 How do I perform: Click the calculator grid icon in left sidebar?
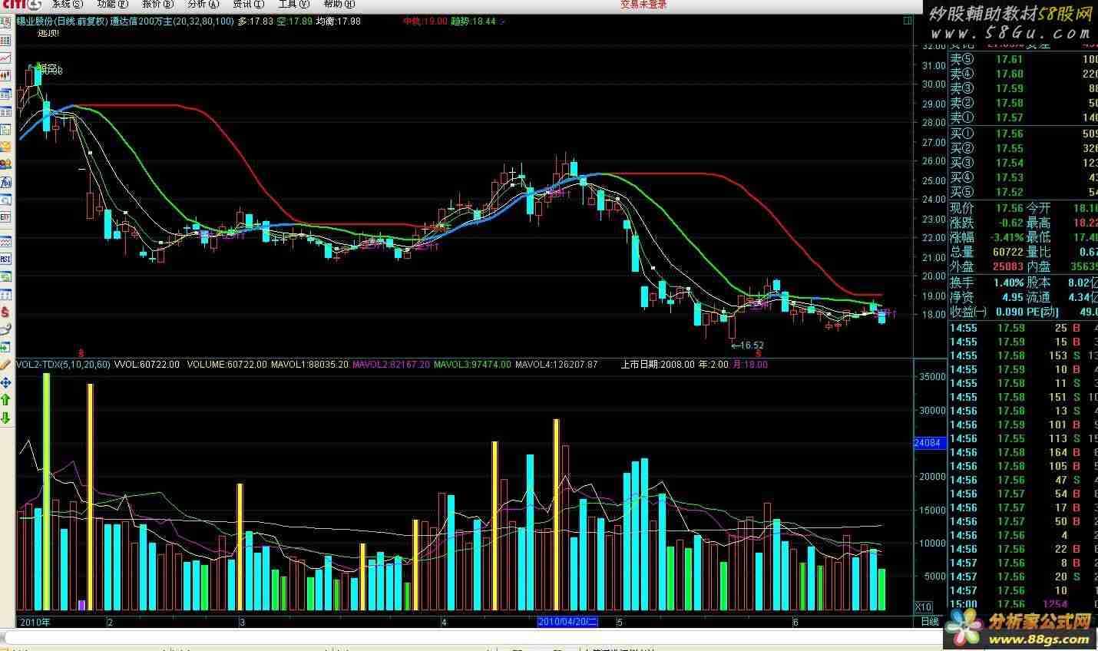point(6,129)
